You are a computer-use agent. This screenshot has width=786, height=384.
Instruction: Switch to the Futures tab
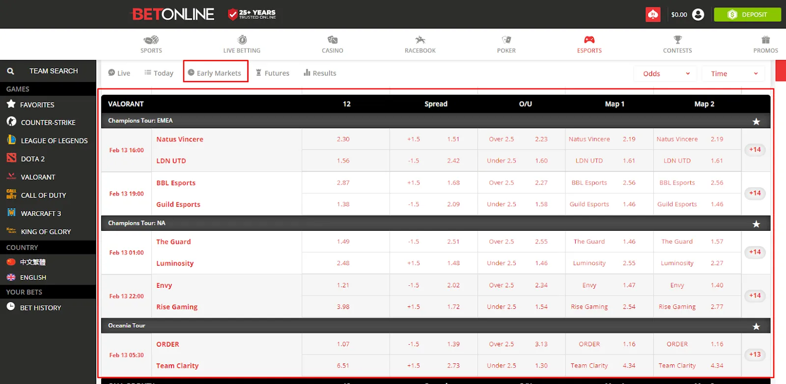[272, 73]
